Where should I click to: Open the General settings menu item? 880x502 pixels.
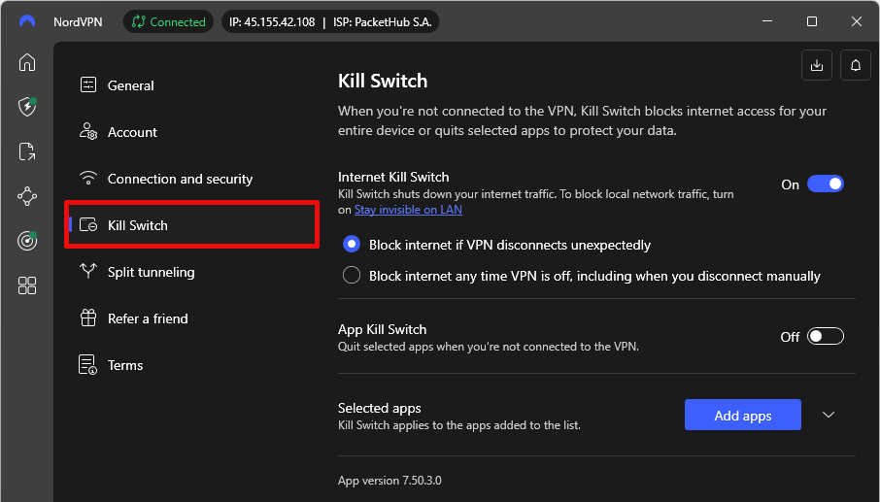click(192, 85)
